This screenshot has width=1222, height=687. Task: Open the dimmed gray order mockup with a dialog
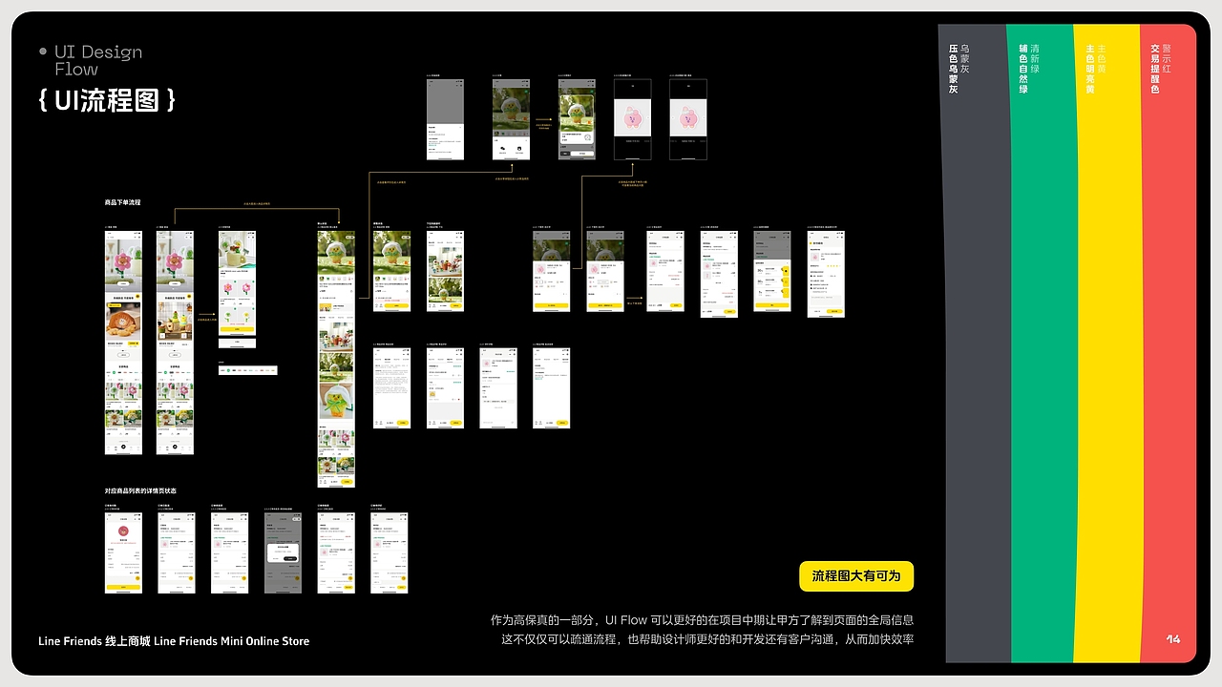pos(283,552)
